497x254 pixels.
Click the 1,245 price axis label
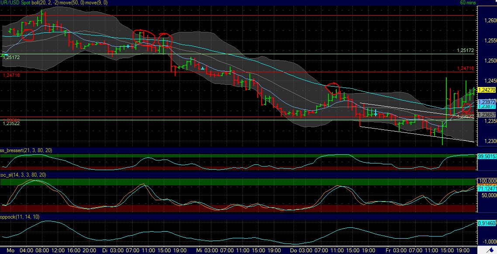(490, 81)
